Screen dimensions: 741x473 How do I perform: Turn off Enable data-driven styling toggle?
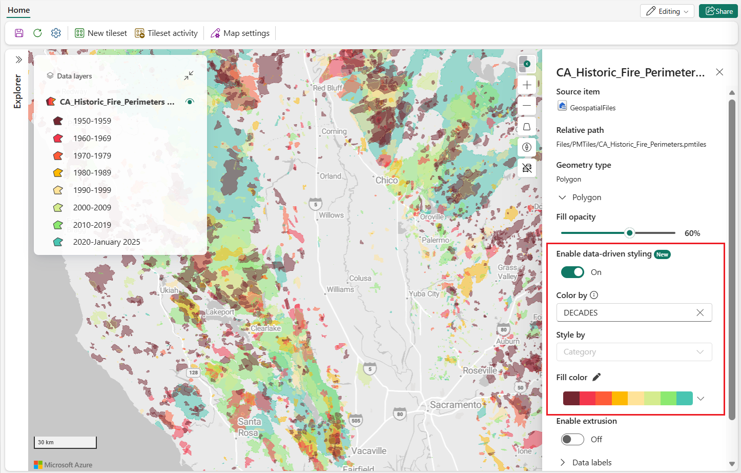(x=572, y=272)
